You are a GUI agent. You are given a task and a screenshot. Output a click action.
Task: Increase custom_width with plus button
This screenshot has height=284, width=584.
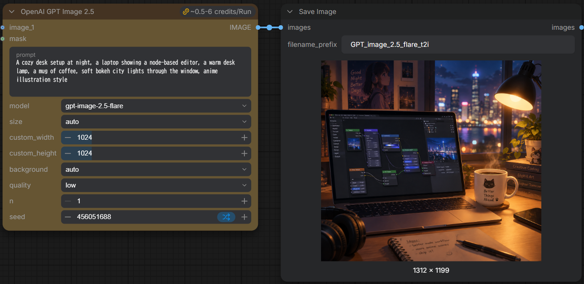click(x=245, y=138)
